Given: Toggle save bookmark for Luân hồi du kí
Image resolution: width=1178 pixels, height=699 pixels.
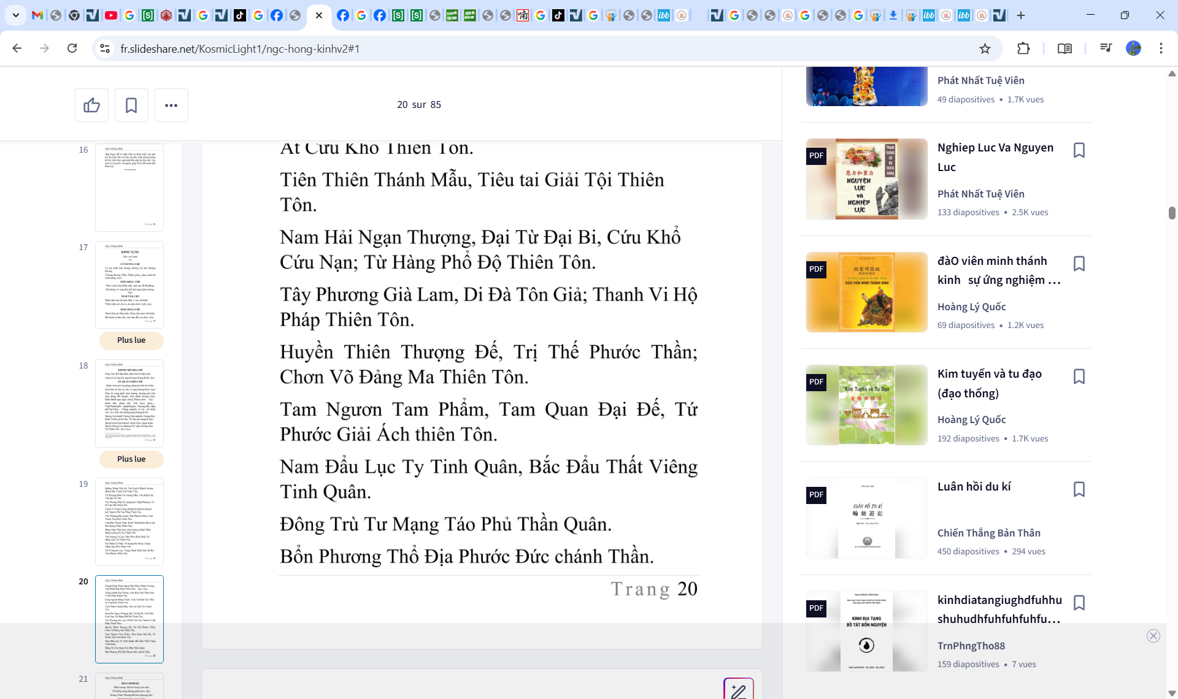Looking at the screenshot, I should 1079,489.
